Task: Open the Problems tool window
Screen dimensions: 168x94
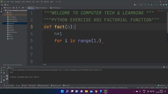Action: [x=32, y=85]
